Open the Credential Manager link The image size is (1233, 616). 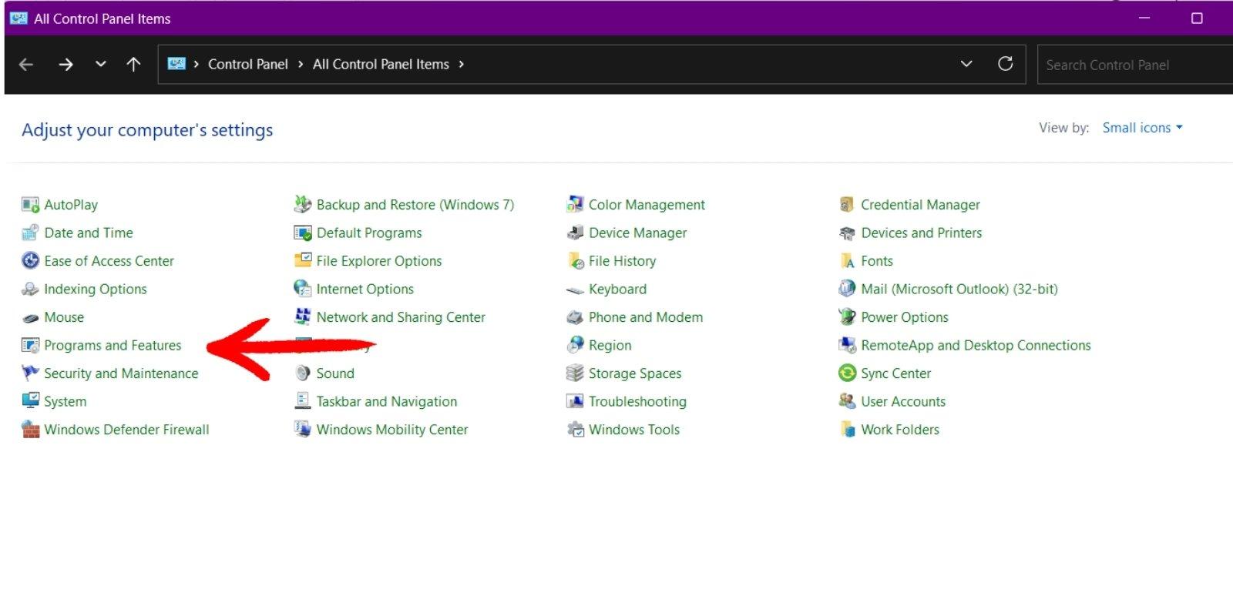coord(920,205)
